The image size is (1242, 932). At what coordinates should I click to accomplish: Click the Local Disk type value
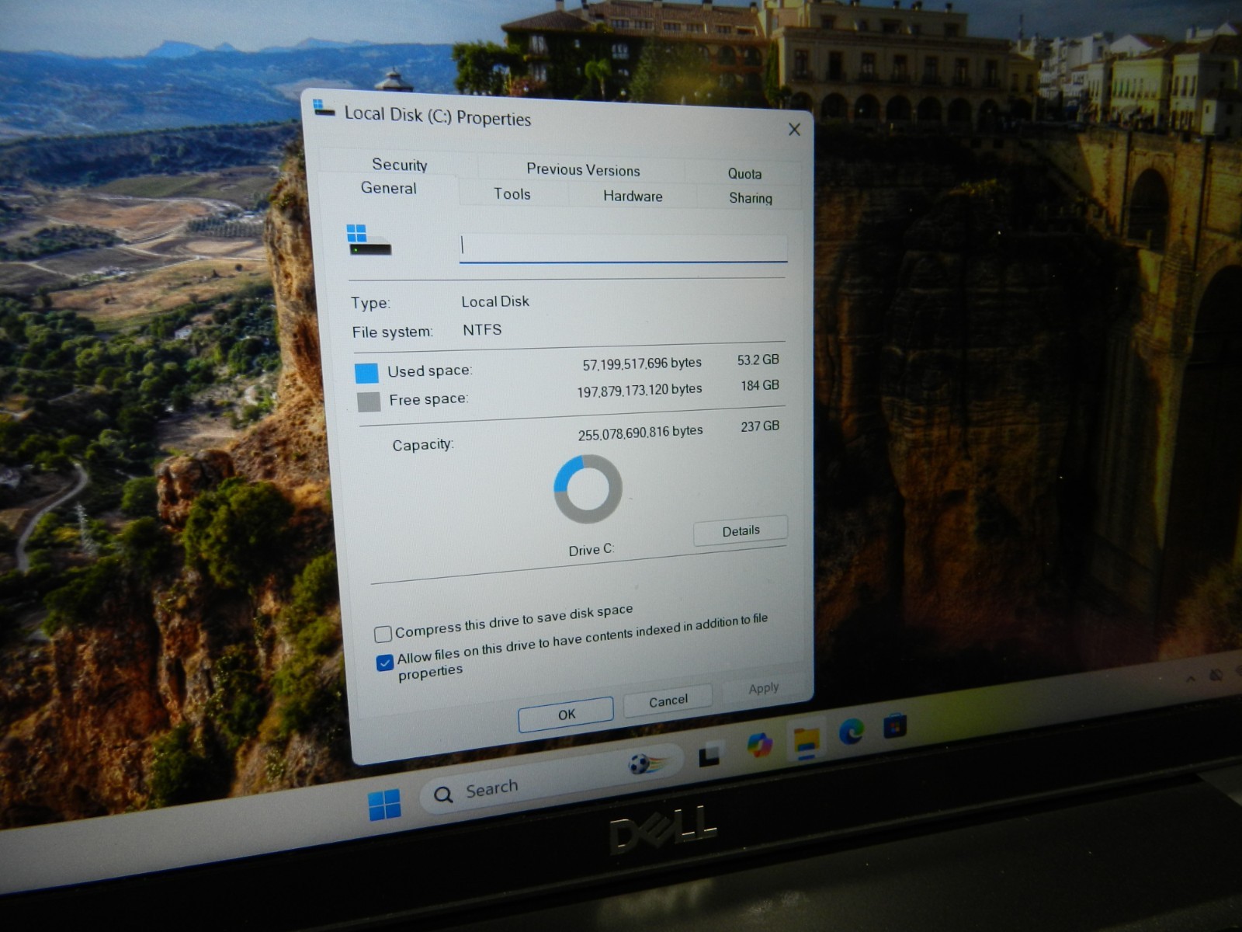[495, 301]
